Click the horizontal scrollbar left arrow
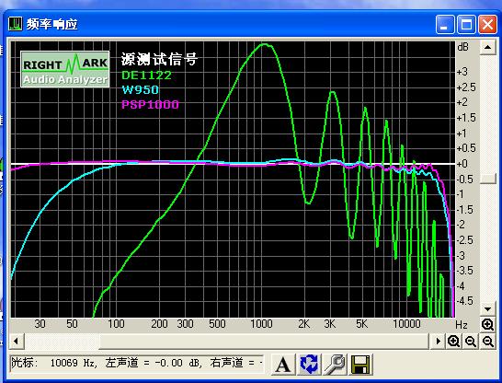The width and height of the screenshot is (502, 383). pyautogui.click(x=16, y=342)
